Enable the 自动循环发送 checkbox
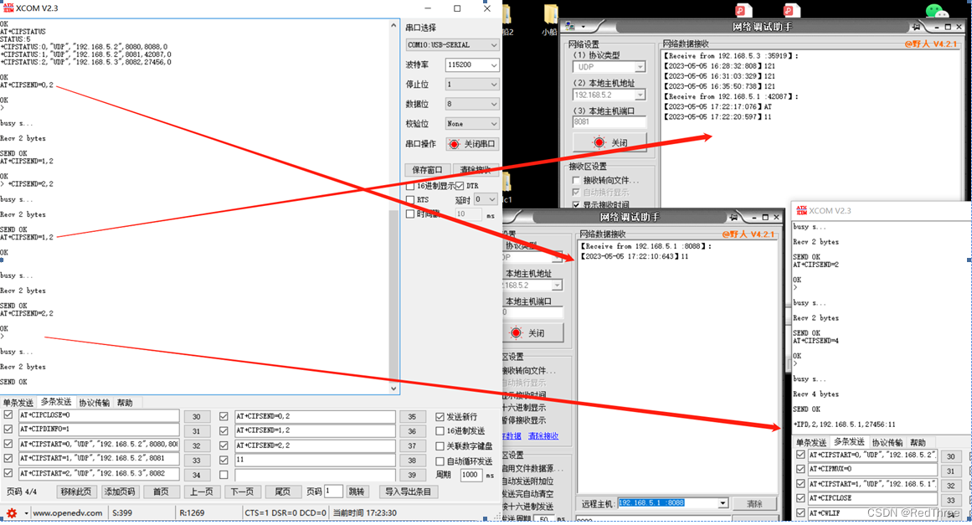972x525 pixels. click(x=440, y=461)
